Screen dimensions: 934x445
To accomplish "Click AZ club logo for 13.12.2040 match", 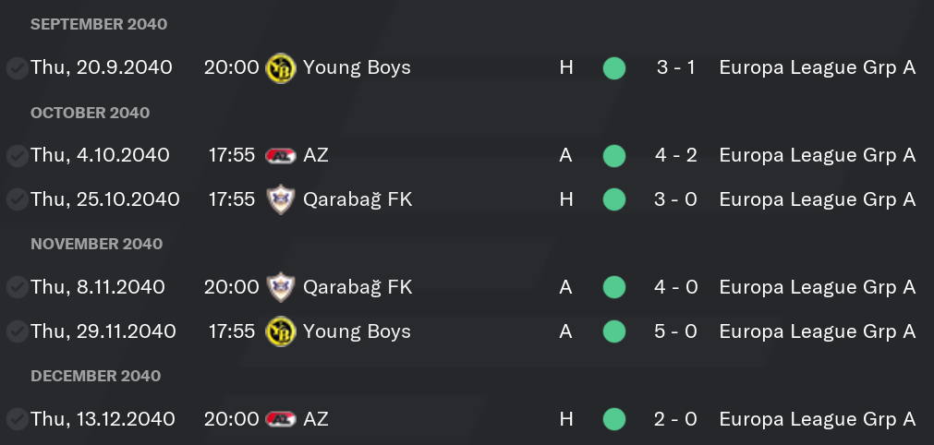I will pos(281,419).
